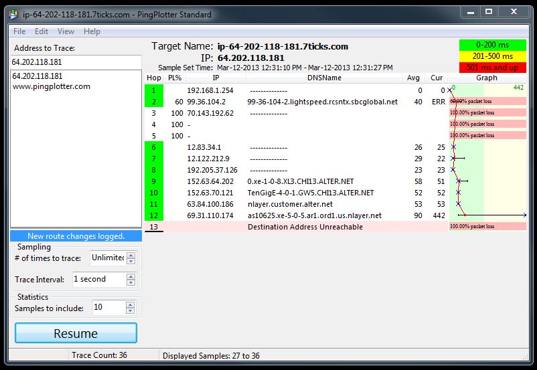This screenshot has width=537, height=370.
Task: Select hop 1 row 192.168.1.254
Action: 296,90
